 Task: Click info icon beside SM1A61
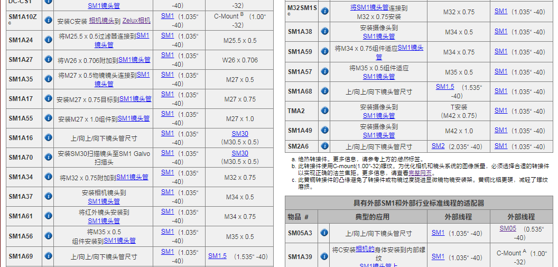48,216
